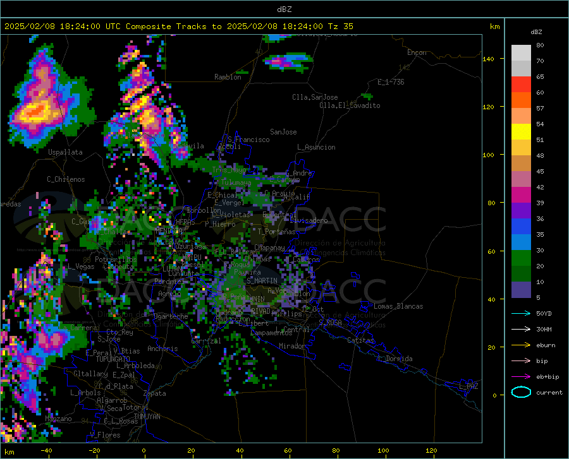Click the cyan ellipse current legend icon

[x=521, y=392]
